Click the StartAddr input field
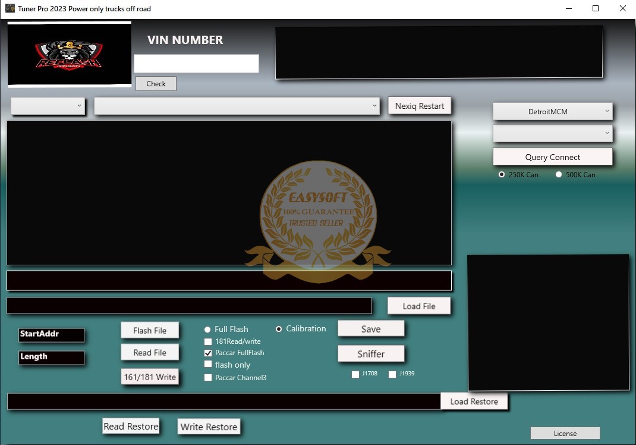Screen dimensions: 636x445 (x=52, y=335)
